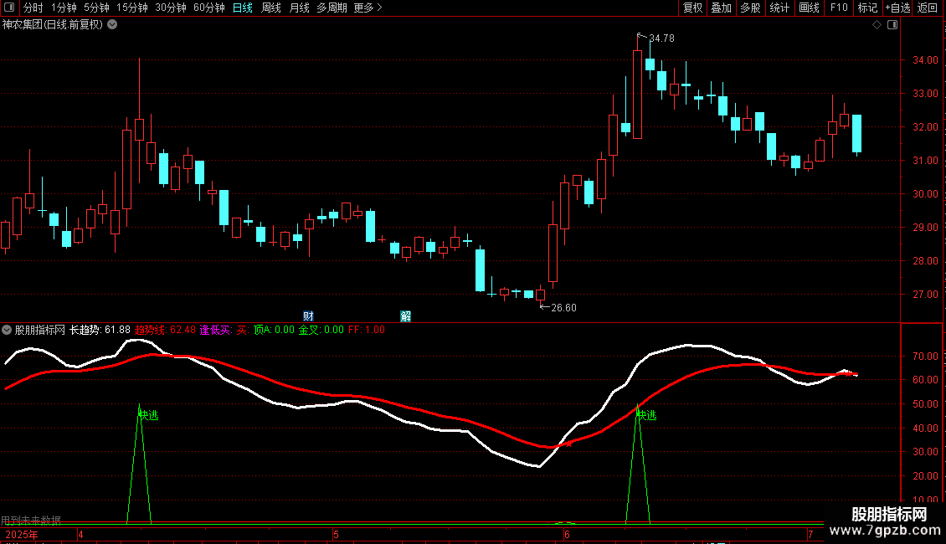Click the 34.00 price axis label
The image size is (946, 544).
(925, 60)
